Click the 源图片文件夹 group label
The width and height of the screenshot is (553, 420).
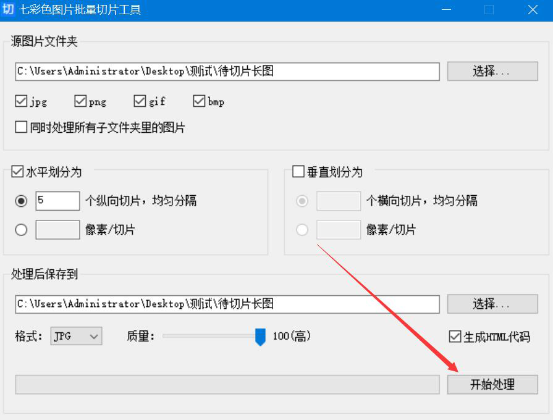pyautogui.click(x=44, y=41)
